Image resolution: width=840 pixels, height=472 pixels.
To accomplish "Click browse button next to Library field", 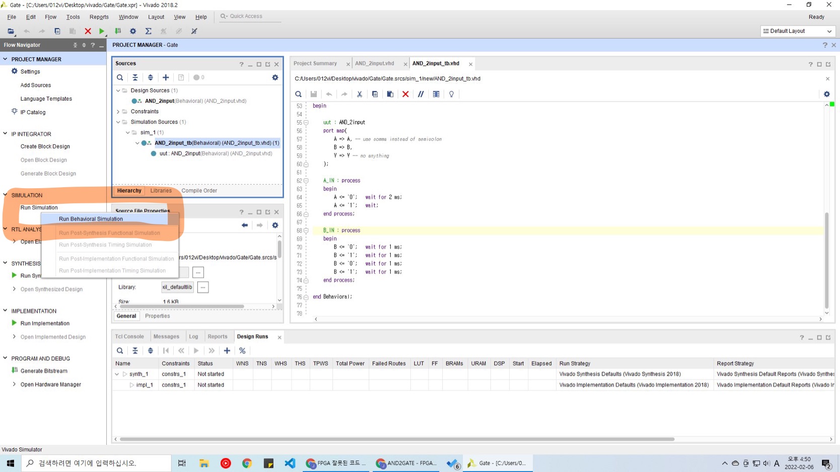I will pos(202,287).
